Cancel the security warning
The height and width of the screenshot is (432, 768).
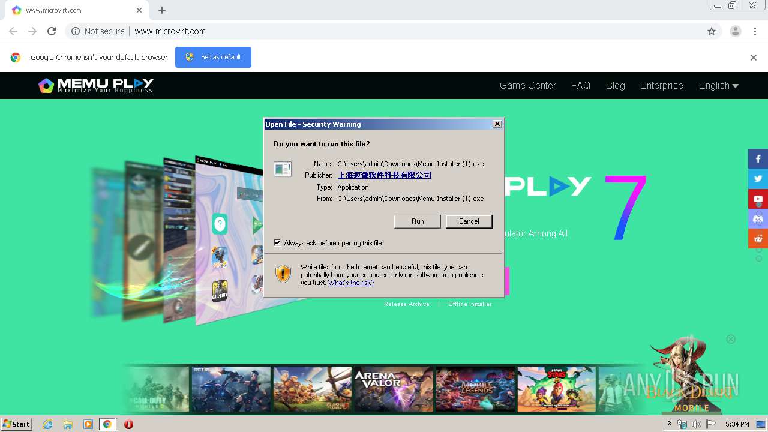469,221
